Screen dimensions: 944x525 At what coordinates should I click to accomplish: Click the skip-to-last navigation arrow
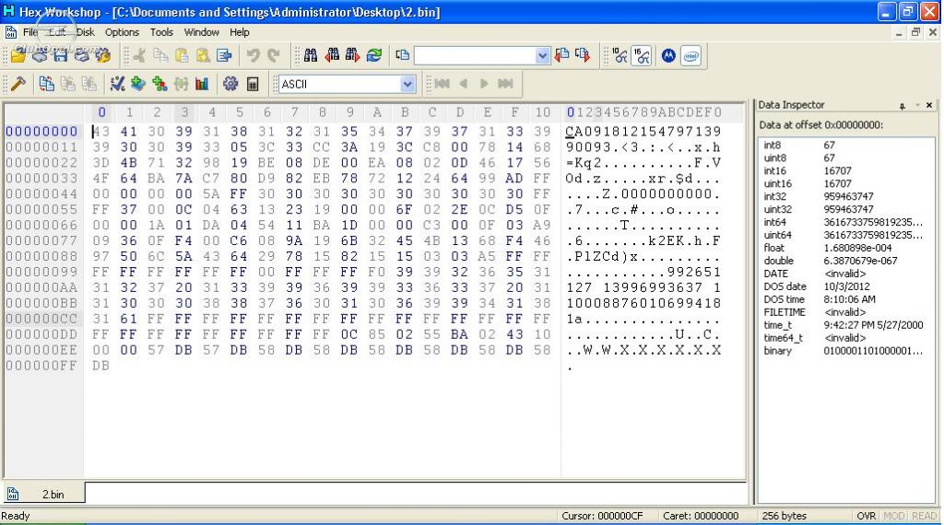click(x=506, y=84)
